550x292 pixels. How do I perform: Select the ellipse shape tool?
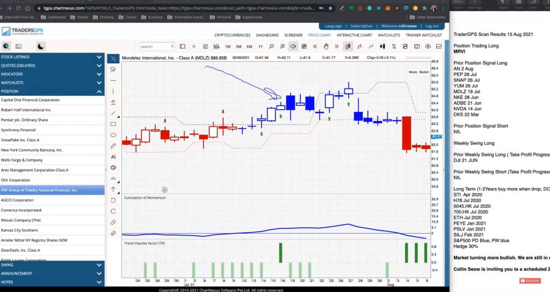point(113,135)
